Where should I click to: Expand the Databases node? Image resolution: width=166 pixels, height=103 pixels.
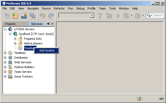pos(5,58)
